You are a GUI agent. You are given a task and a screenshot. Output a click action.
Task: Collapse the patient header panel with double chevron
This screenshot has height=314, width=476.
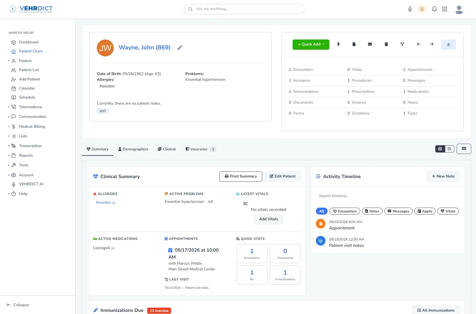(x=448, y=45)
